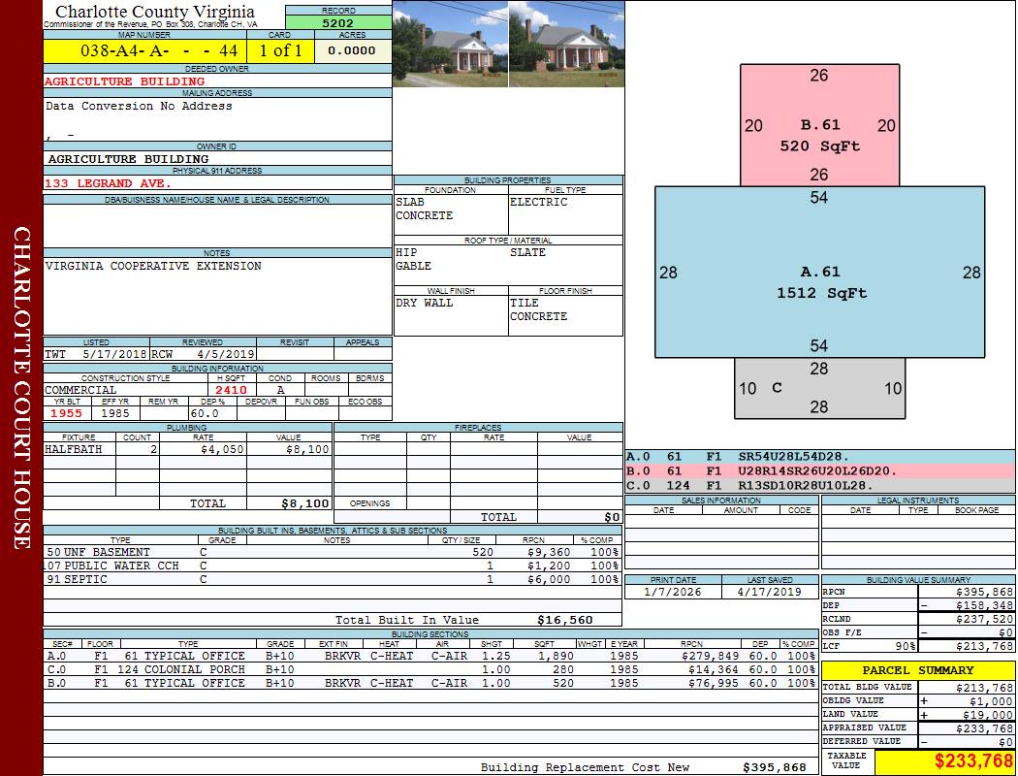Click the red taxable value $233,768

[943, 760]
